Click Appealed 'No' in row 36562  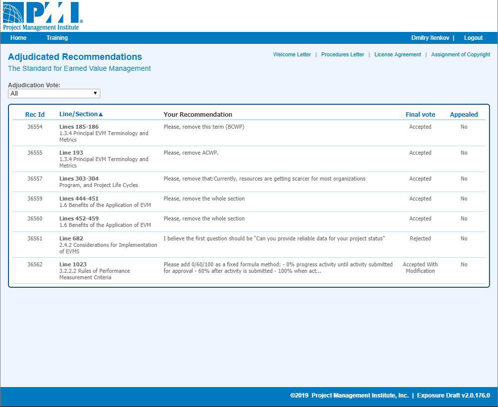pos(464,264)
